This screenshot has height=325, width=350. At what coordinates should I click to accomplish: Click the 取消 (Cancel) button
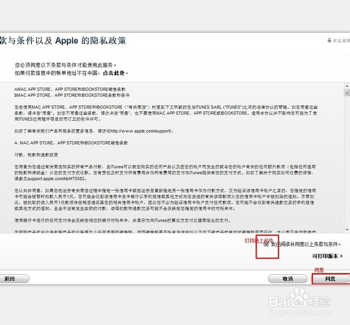[x=288, y=279]
